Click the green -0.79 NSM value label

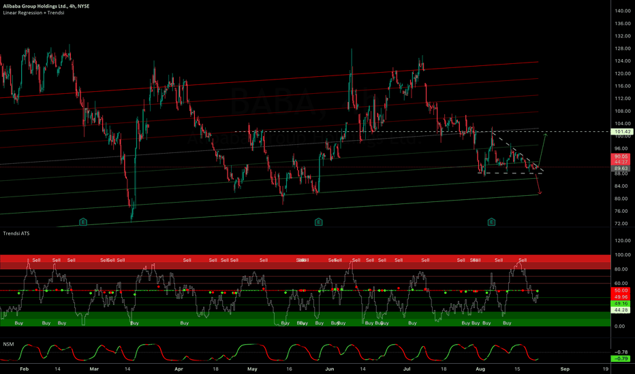pos(621,358)
